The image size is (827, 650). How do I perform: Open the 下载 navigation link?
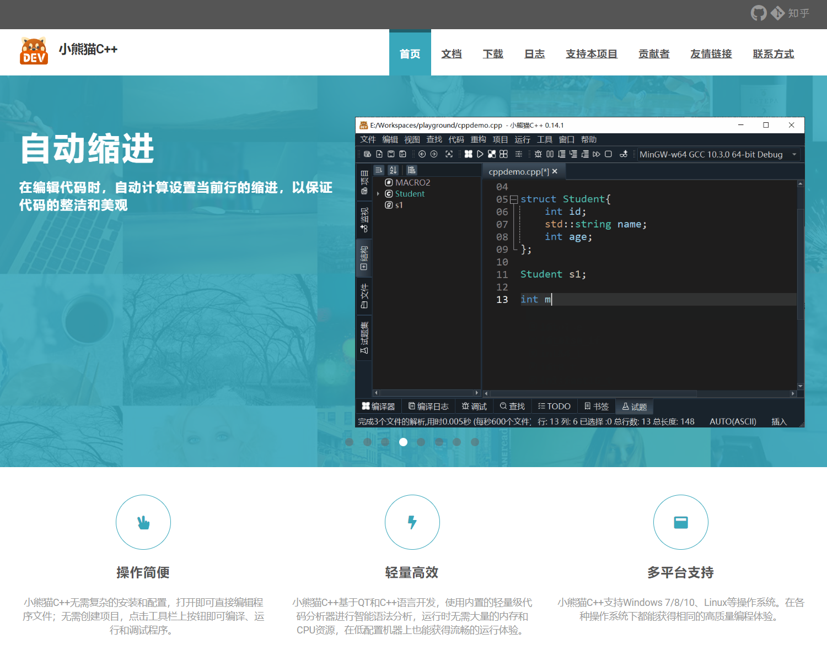click(493, 54)
